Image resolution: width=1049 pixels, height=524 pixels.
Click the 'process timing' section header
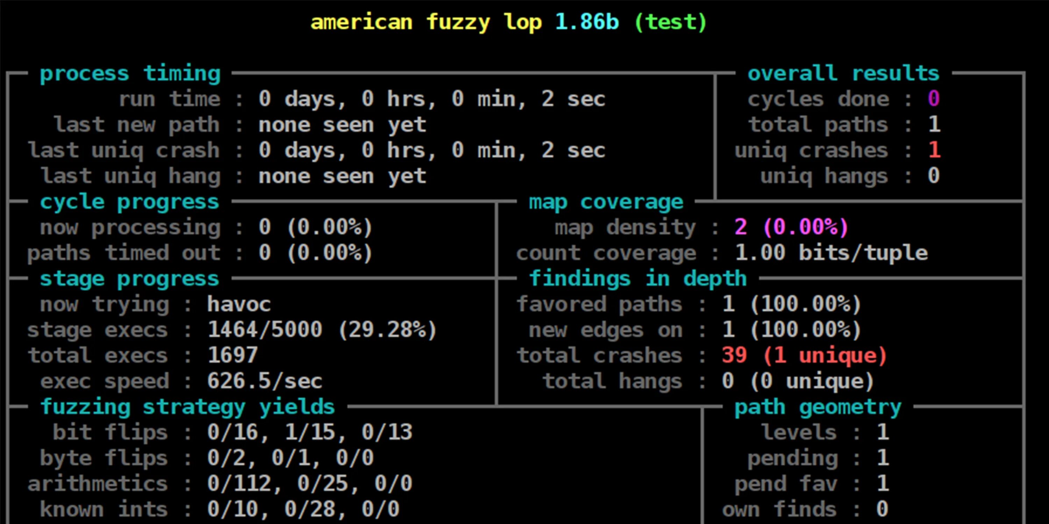130,74
